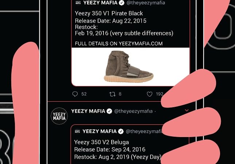This screenshot has width=235, height=164.
Task: Open @theyeezymafia handle in top quoted tweet
Action: pyautogui.click(x=146, y=3)
